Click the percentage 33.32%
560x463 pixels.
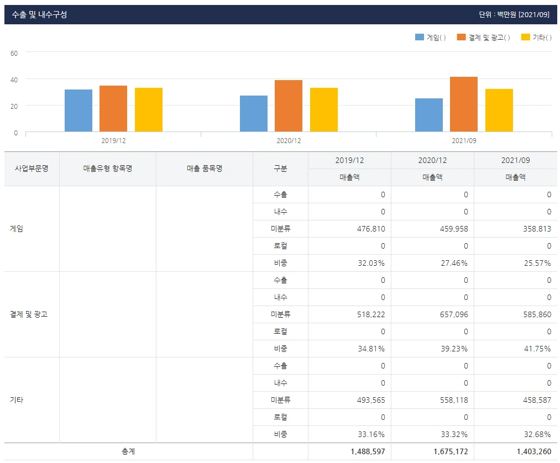pyautogui.click(x=454, y=434)
